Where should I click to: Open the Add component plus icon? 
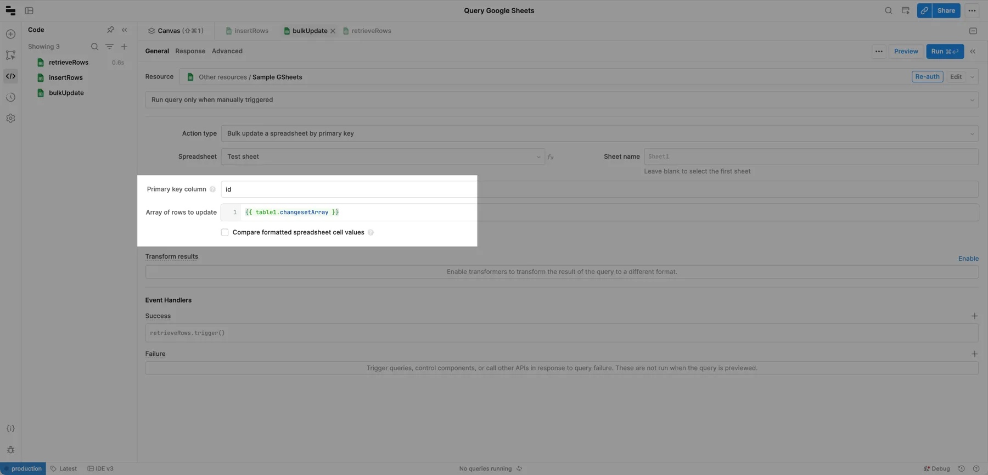10,34
